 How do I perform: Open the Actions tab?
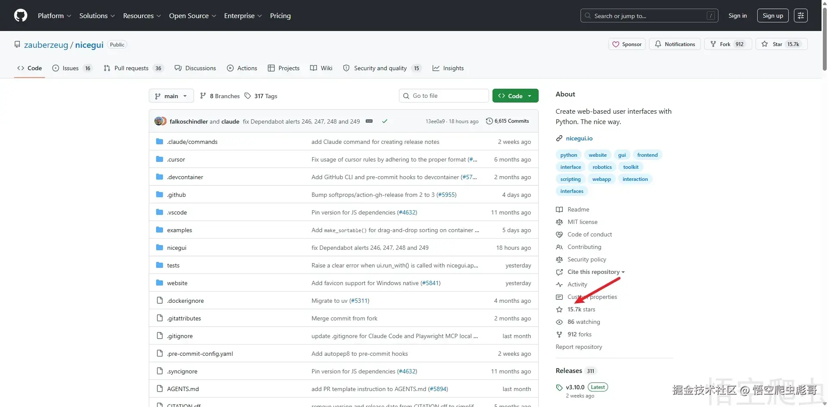tap(242, 68)
